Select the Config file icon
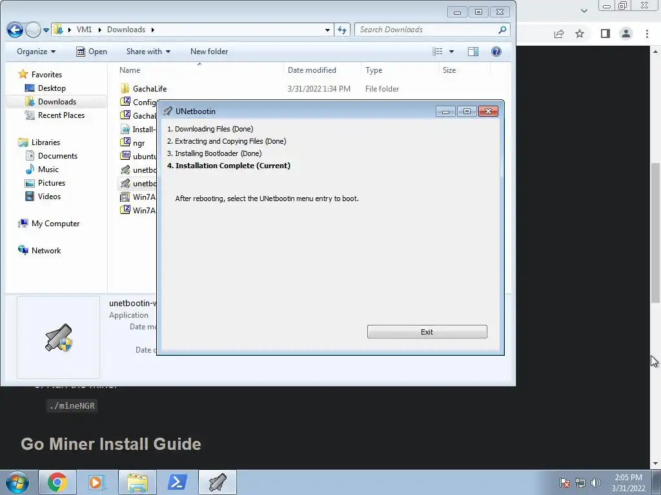Viewport: 661px width, 495px height. click(x=125, y=101)
